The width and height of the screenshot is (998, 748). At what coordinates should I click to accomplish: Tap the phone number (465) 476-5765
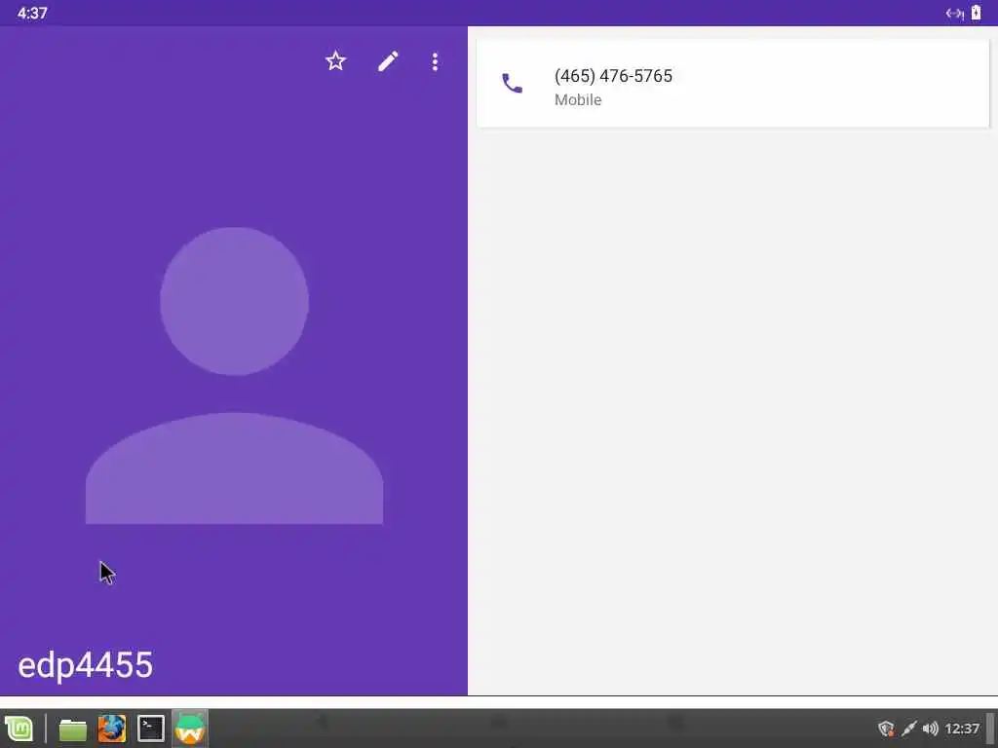pyautogui.click(x=613, y=76)
